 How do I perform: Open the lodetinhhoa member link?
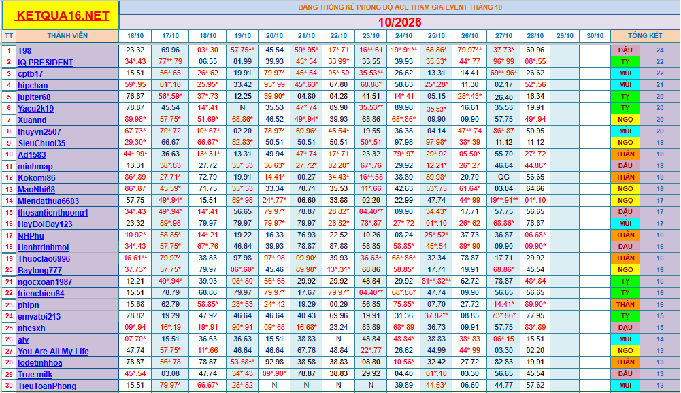tap(39, 363)
